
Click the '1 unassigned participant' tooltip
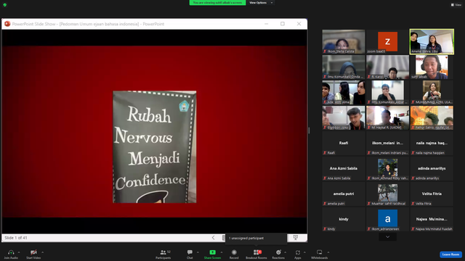click(x=256, y=239)
